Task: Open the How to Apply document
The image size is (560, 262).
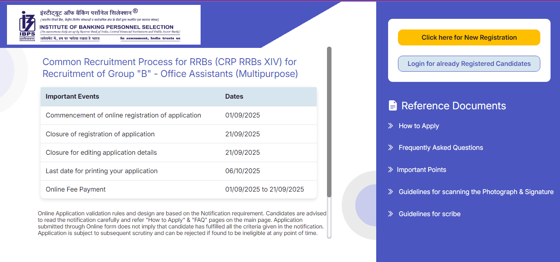Action: click(x=418, y=126)
